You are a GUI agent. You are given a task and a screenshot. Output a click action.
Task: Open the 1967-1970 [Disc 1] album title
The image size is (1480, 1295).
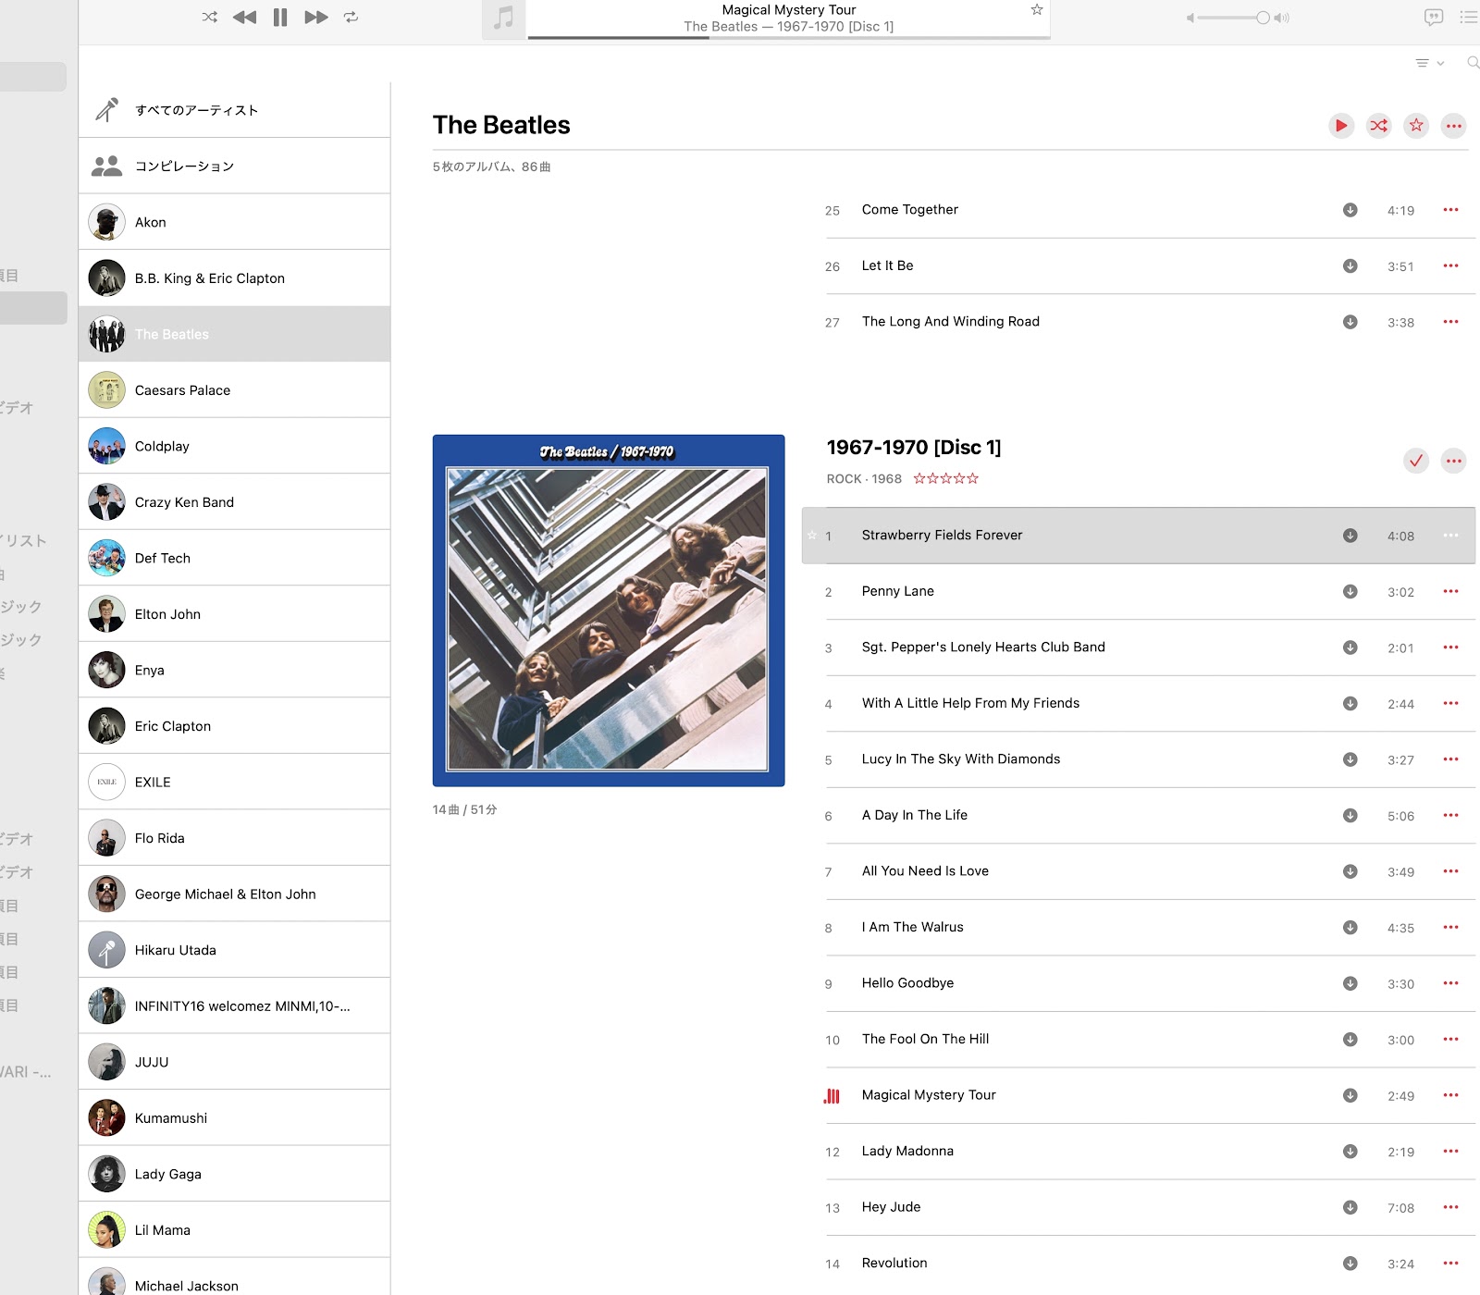tap(914, 448)
